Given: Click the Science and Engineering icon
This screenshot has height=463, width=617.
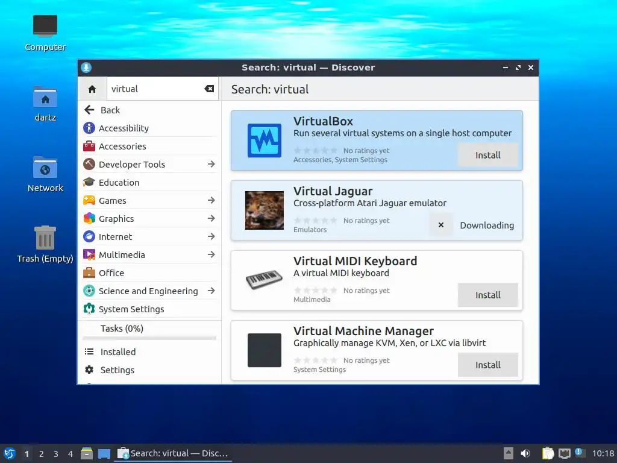Looking at the screenshot, I should coord(89,291).
